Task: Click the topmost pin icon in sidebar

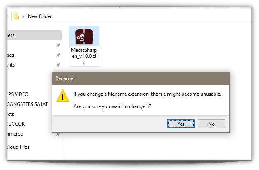Action: (58, 45)
